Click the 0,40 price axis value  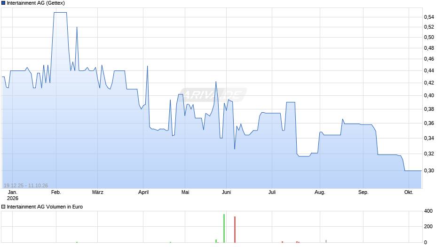[x=429, y=95]
